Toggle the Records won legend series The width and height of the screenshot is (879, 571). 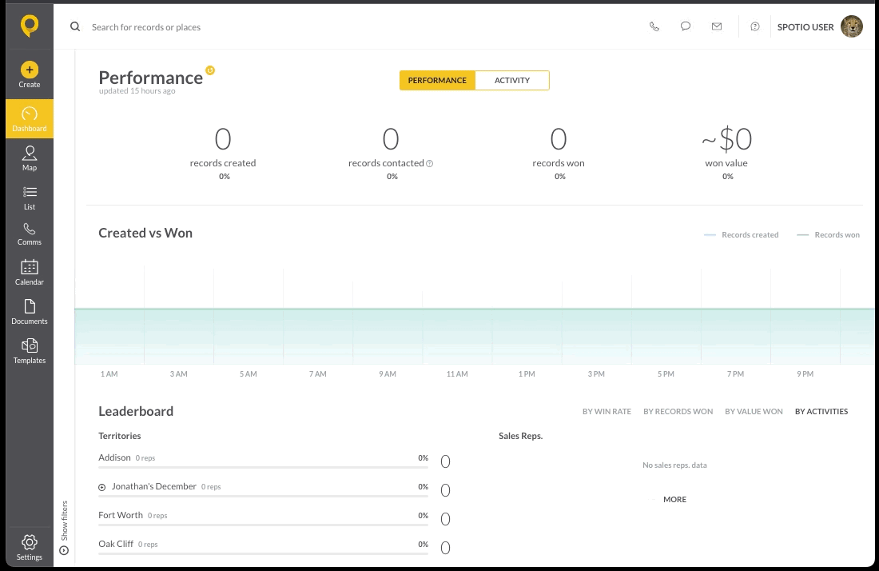(828, 234)
